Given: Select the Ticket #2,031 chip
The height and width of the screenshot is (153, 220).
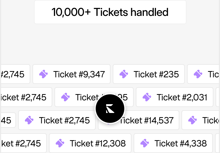Looking at the screenshot, I should coord(175,97).
